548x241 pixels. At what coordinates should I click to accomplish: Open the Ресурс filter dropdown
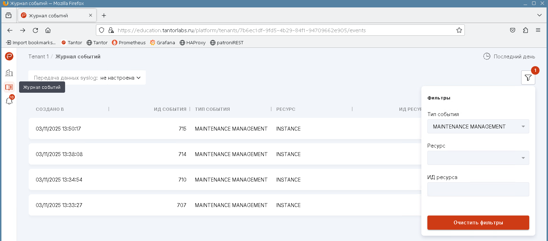click(x=478, y=158)
